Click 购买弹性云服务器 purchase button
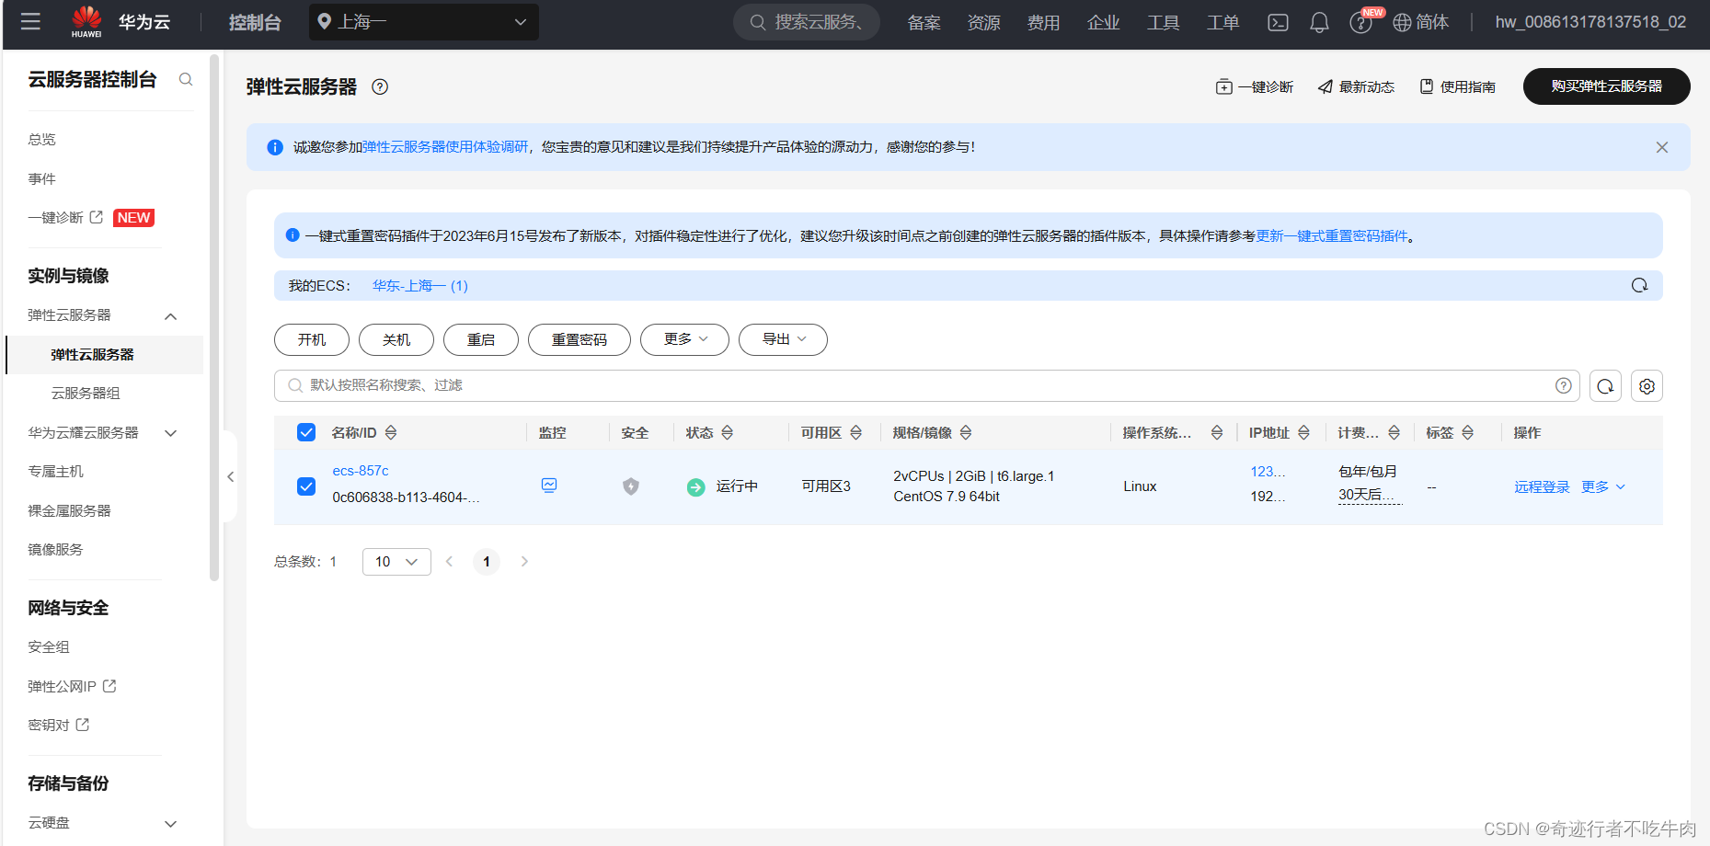This screenshot has width=1710, height=846. [x=1606, y=86]
